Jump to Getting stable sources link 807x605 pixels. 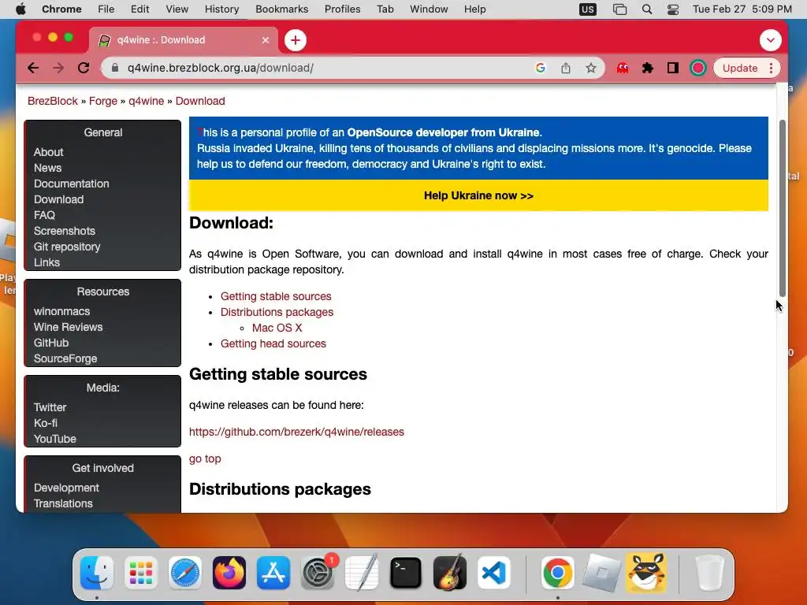pyautogui.click(x=276, y=296)
